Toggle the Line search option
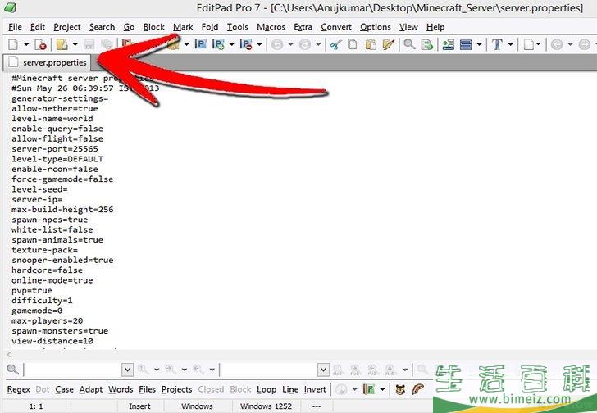Viewport: 597px width, 413px height. [290, 389]
